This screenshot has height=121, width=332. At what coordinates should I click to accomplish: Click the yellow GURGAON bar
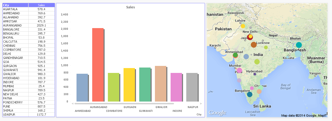point(129,85)
